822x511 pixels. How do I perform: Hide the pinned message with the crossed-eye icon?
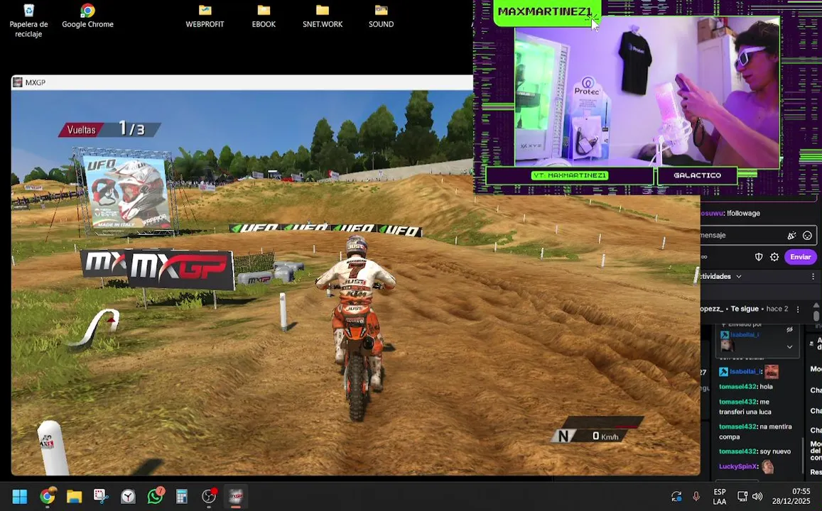789,330
